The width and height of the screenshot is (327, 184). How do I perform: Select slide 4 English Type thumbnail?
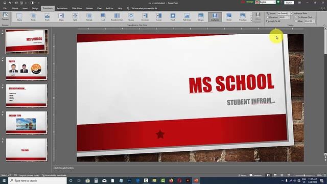[27, 123]
